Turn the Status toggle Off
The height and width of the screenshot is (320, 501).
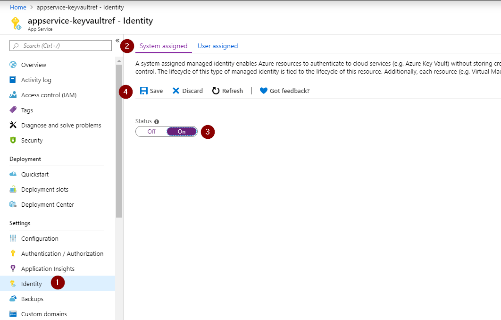(x=151, y=131)
